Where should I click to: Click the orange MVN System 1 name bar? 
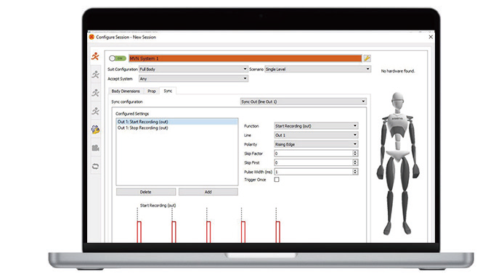click(245, 59)
